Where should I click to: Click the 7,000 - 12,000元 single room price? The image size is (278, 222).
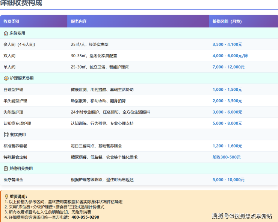tap(228, 67)
